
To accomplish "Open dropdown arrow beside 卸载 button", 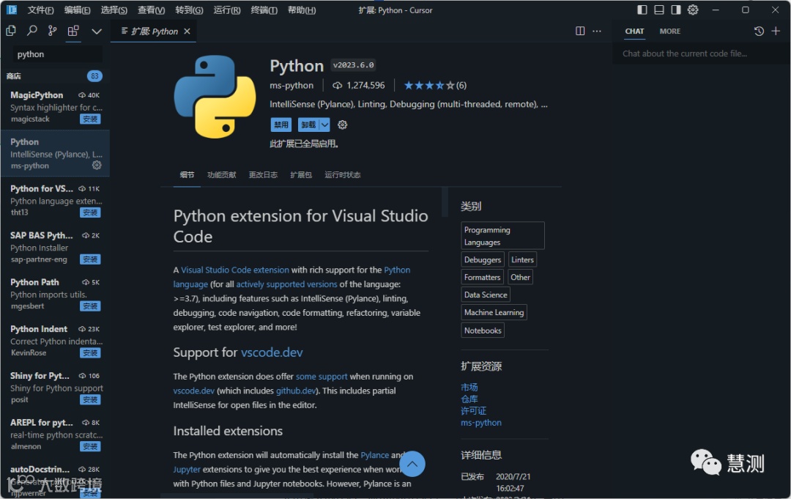I will pyautogui.click(x=325, y=125).
